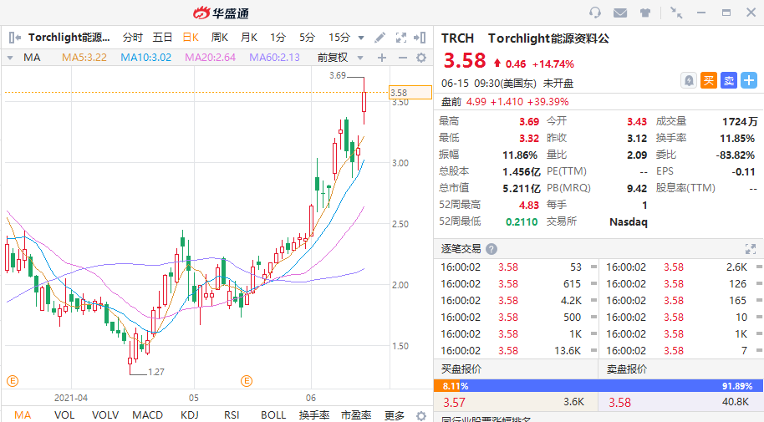Switch to 1分 chart tab

(x=278, y=38)
